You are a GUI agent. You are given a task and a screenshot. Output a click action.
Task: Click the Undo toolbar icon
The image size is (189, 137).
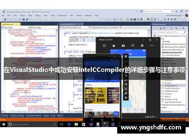pyautogui.click(x=31, y=19)
